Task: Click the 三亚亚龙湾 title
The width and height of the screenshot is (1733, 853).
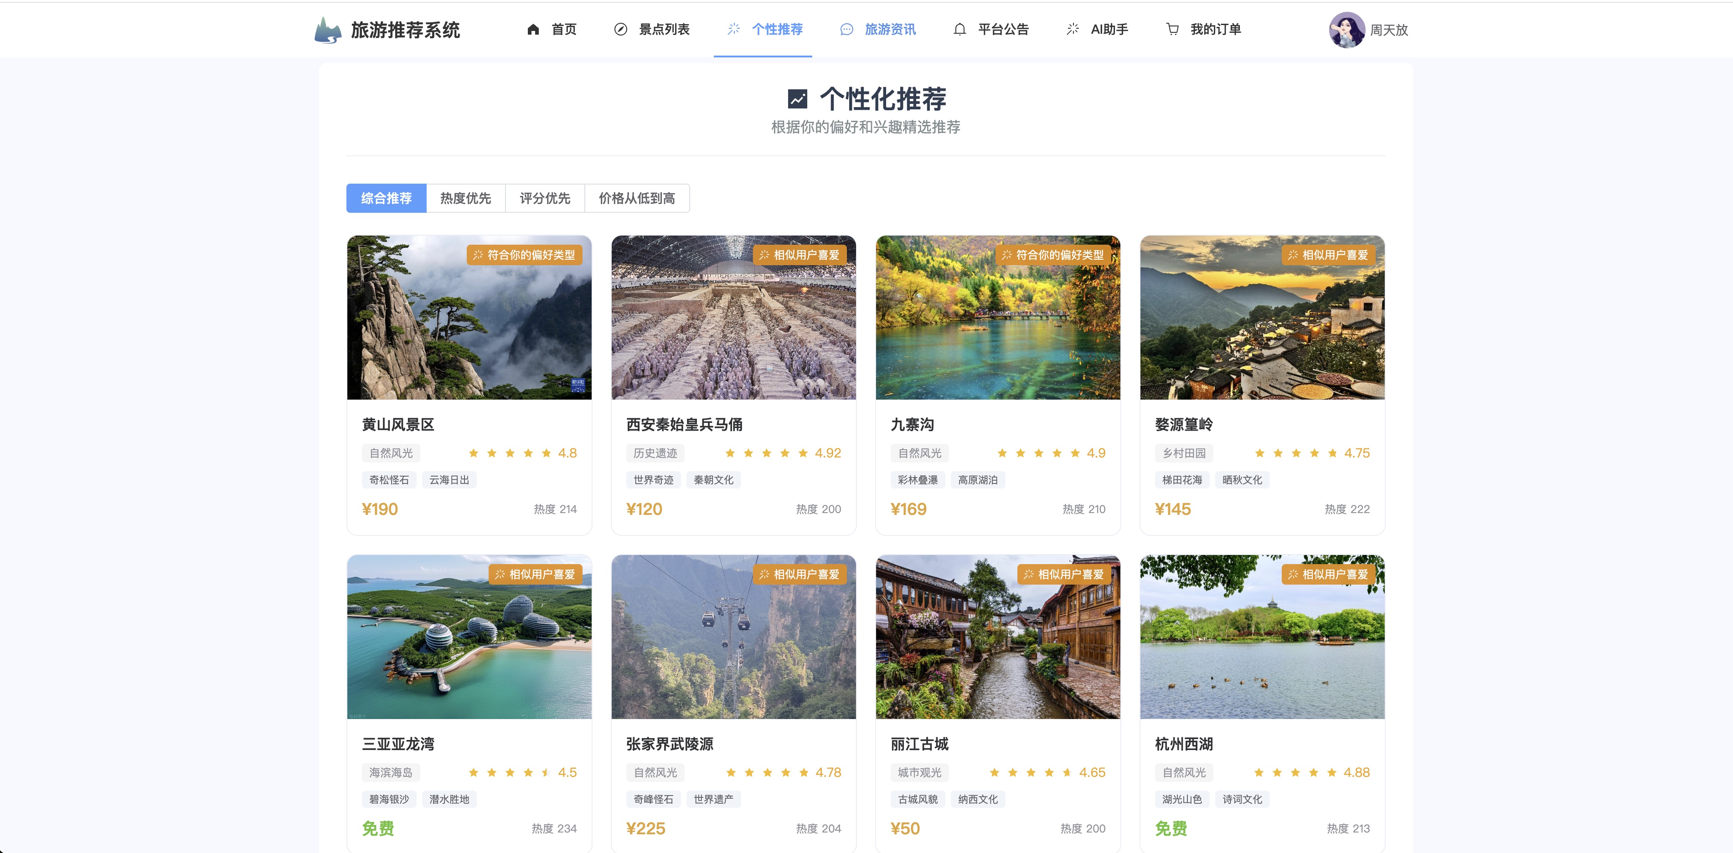Action: click(398, 745)
